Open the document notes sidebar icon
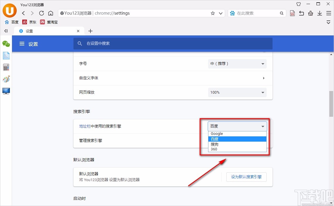The height and width of the screenshot is (206, 334). pos(6,56)
